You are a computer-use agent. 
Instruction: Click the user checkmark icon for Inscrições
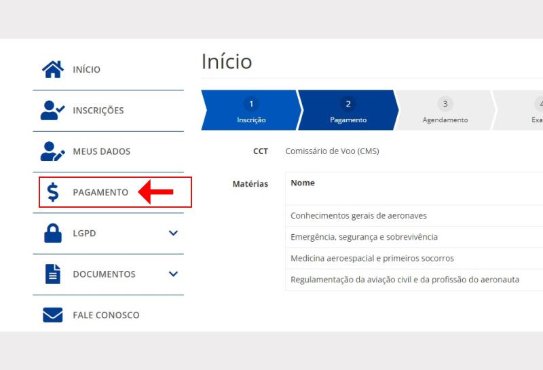[53, 111]
